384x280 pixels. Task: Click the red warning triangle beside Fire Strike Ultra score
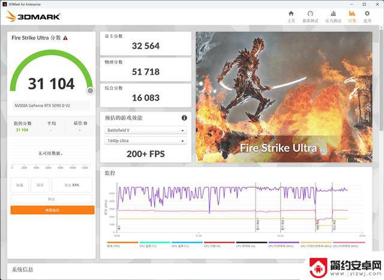[65, 38]
